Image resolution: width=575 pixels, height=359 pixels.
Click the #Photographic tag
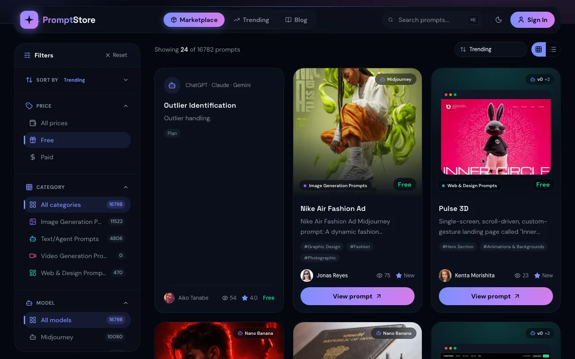pos(320,258)
